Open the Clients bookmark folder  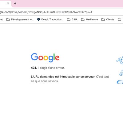pos(108,19)
